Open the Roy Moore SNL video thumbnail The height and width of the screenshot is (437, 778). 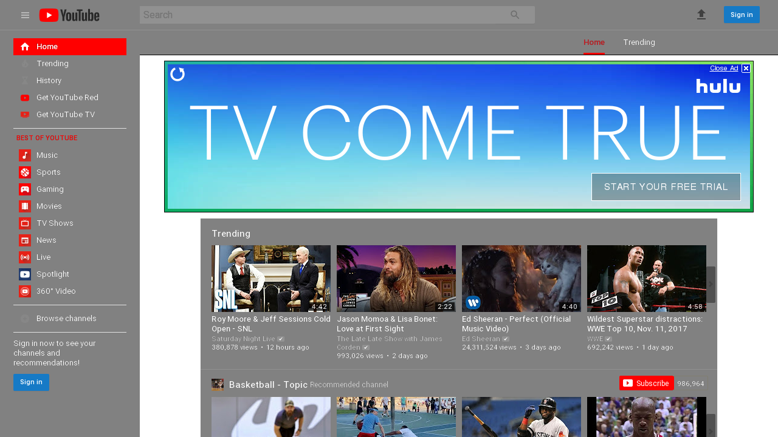click(x=271, y=279)
